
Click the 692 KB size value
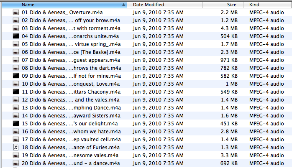coord(229,163)
